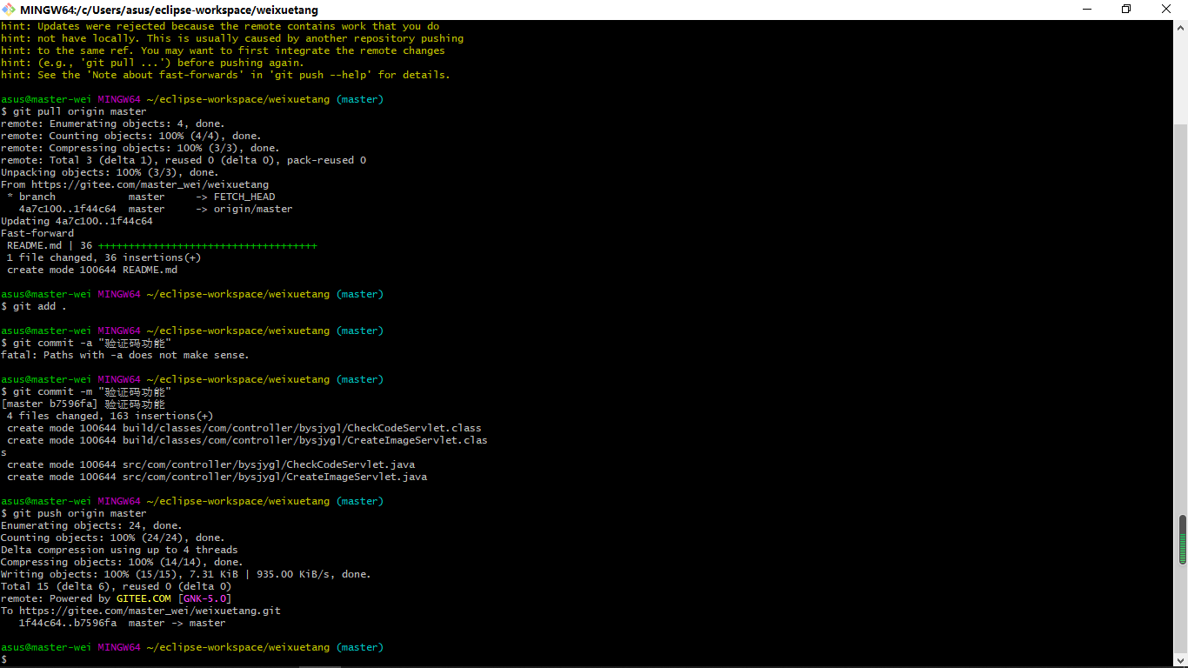Click '1 file changed, 36 insertions(+)'
Image resolution: width=1188 pixels, height=668 pixels.
pos(103,257)
